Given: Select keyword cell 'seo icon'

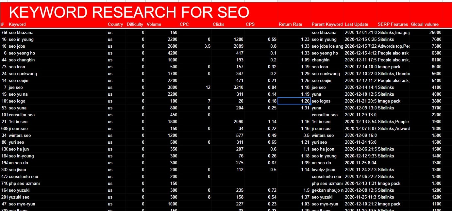Looking at the screenshot, I should tap(57, 67).
